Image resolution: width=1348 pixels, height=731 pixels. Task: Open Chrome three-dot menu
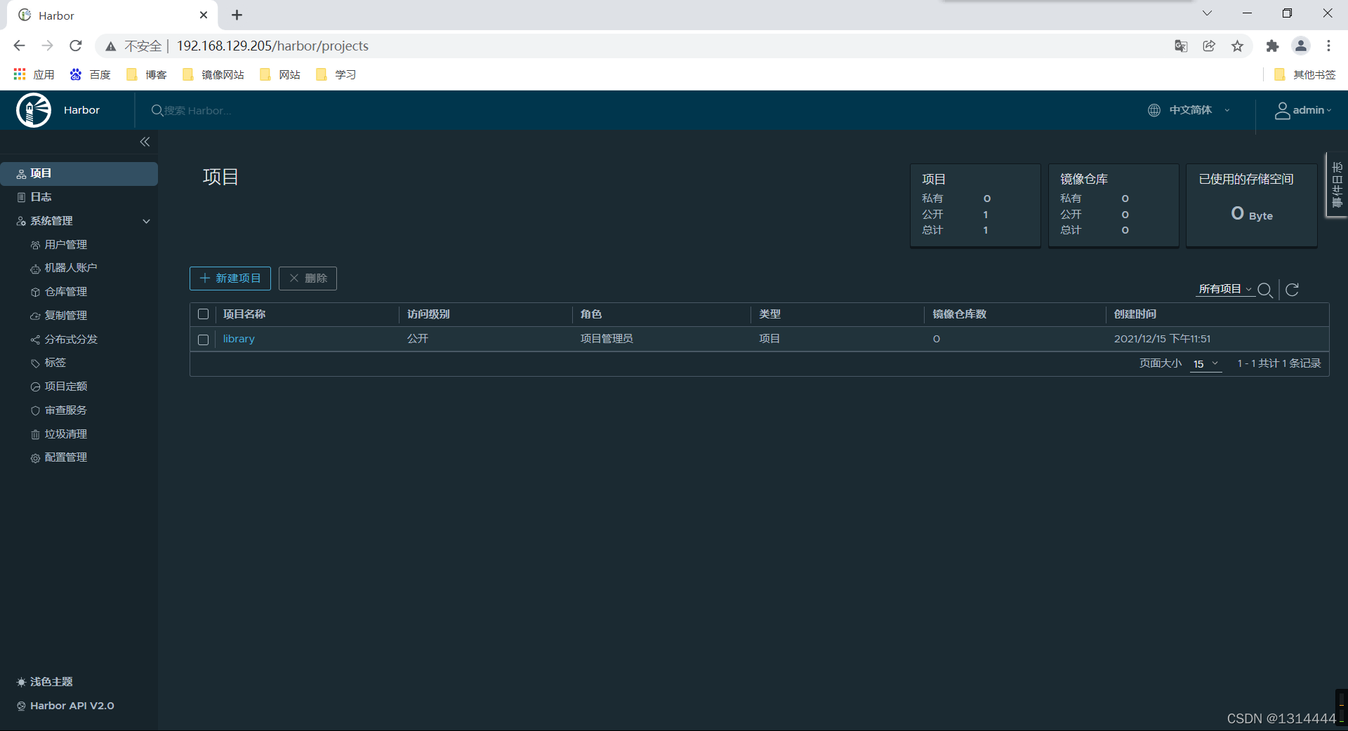point(1328,46)
